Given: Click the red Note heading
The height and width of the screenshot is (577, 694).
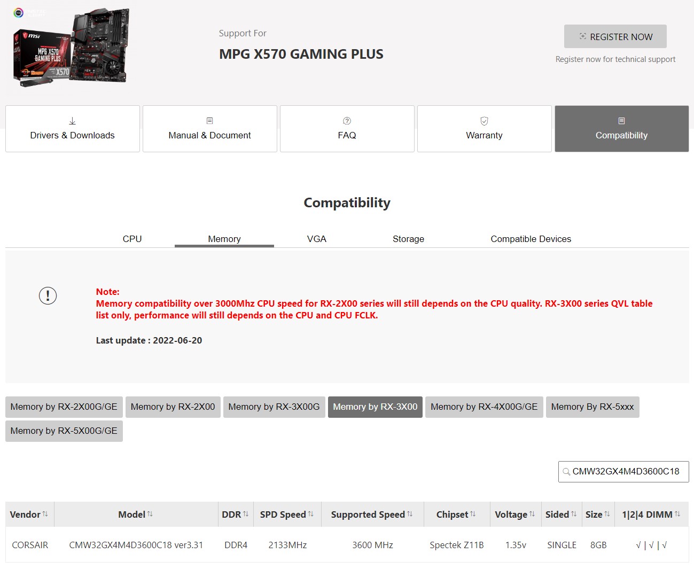Looking at the screenshot, I should point(108,292).
